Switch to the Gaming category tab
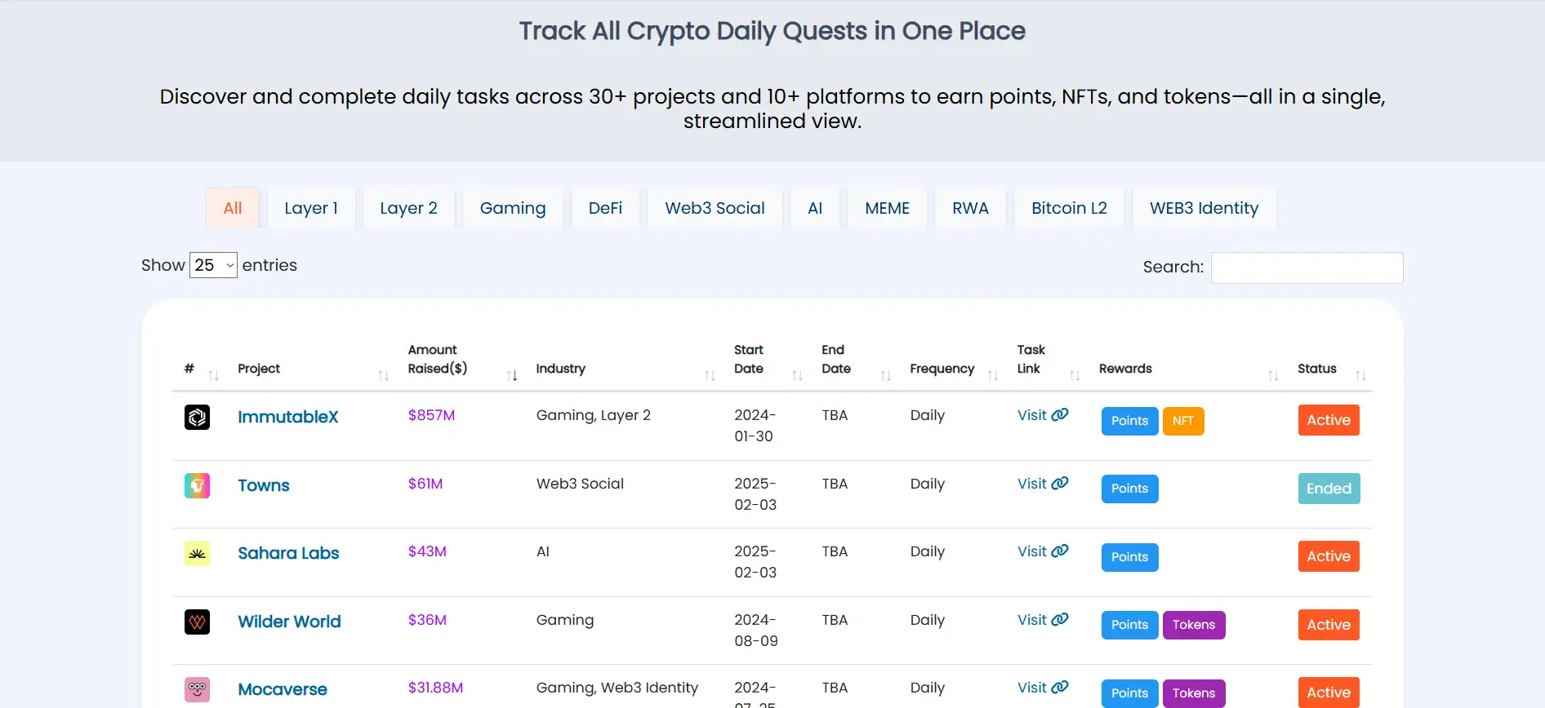 click(x=512, y=208)
